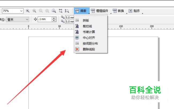Open the 贴齐 toolbar menu
The height and width of the screenshot is (109, 174).
(135, 11)
